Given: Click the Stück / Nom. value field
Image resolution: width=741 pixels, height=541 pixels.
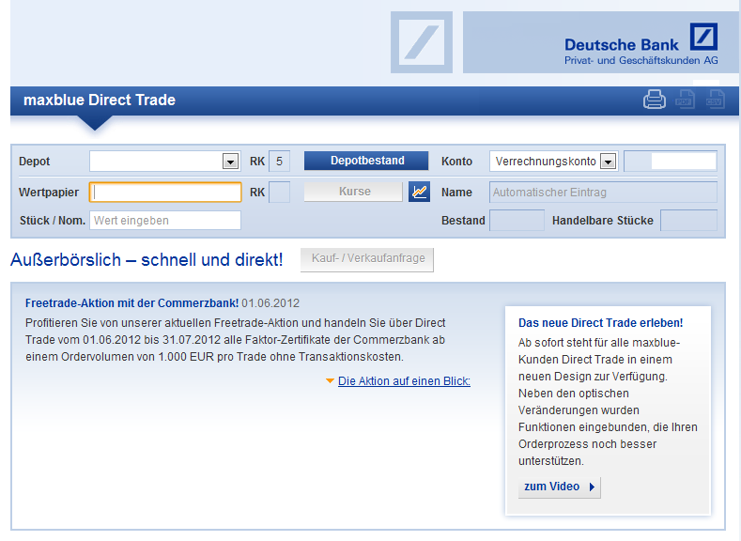Looking at the screenshot, I should [x=165, y=221].
